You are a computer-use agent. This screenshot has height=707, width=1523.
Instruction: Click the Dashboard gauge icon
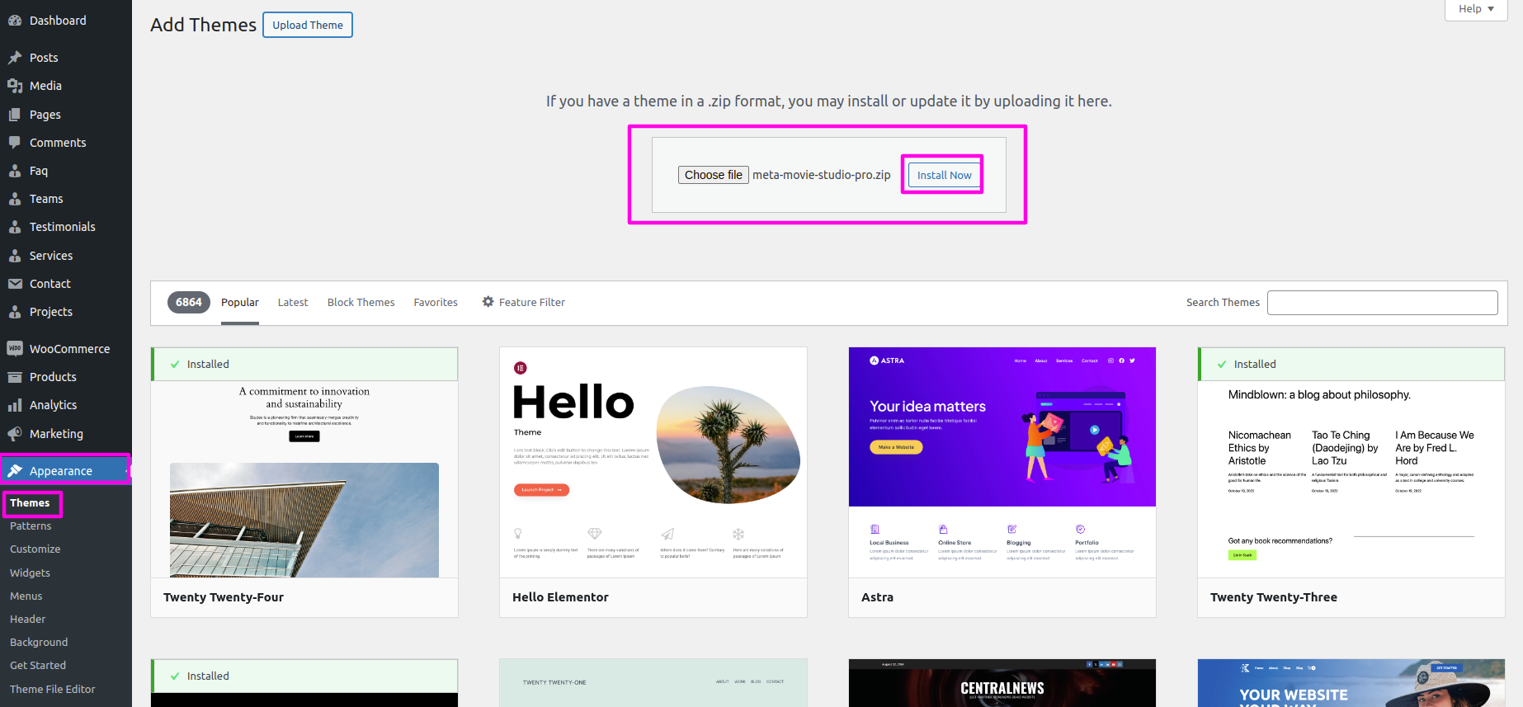pyautogui.click(x=15, y=21)
